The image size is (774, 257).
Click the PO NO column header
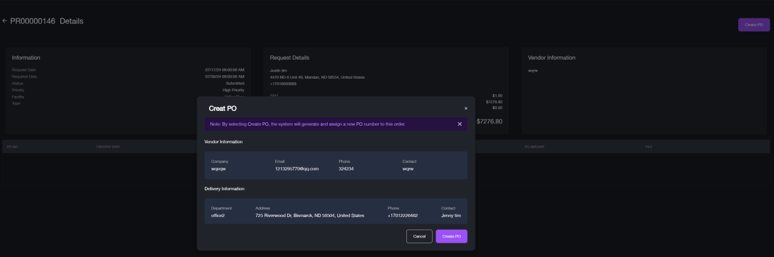(x=13, y=147)
